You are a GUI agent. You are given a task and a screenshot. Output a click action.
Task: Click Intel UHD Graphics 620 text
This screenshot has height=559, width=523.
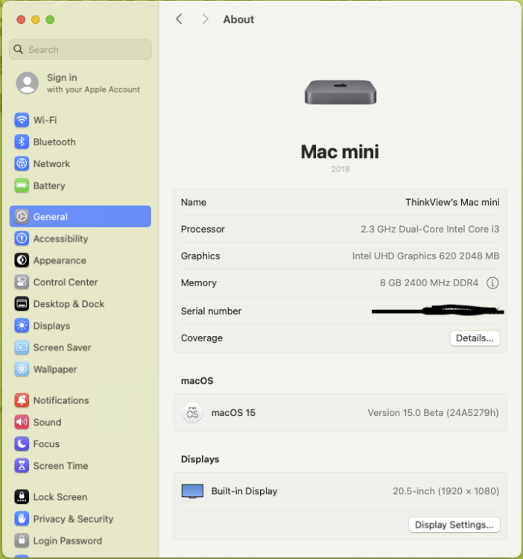[x=425, y=256]
